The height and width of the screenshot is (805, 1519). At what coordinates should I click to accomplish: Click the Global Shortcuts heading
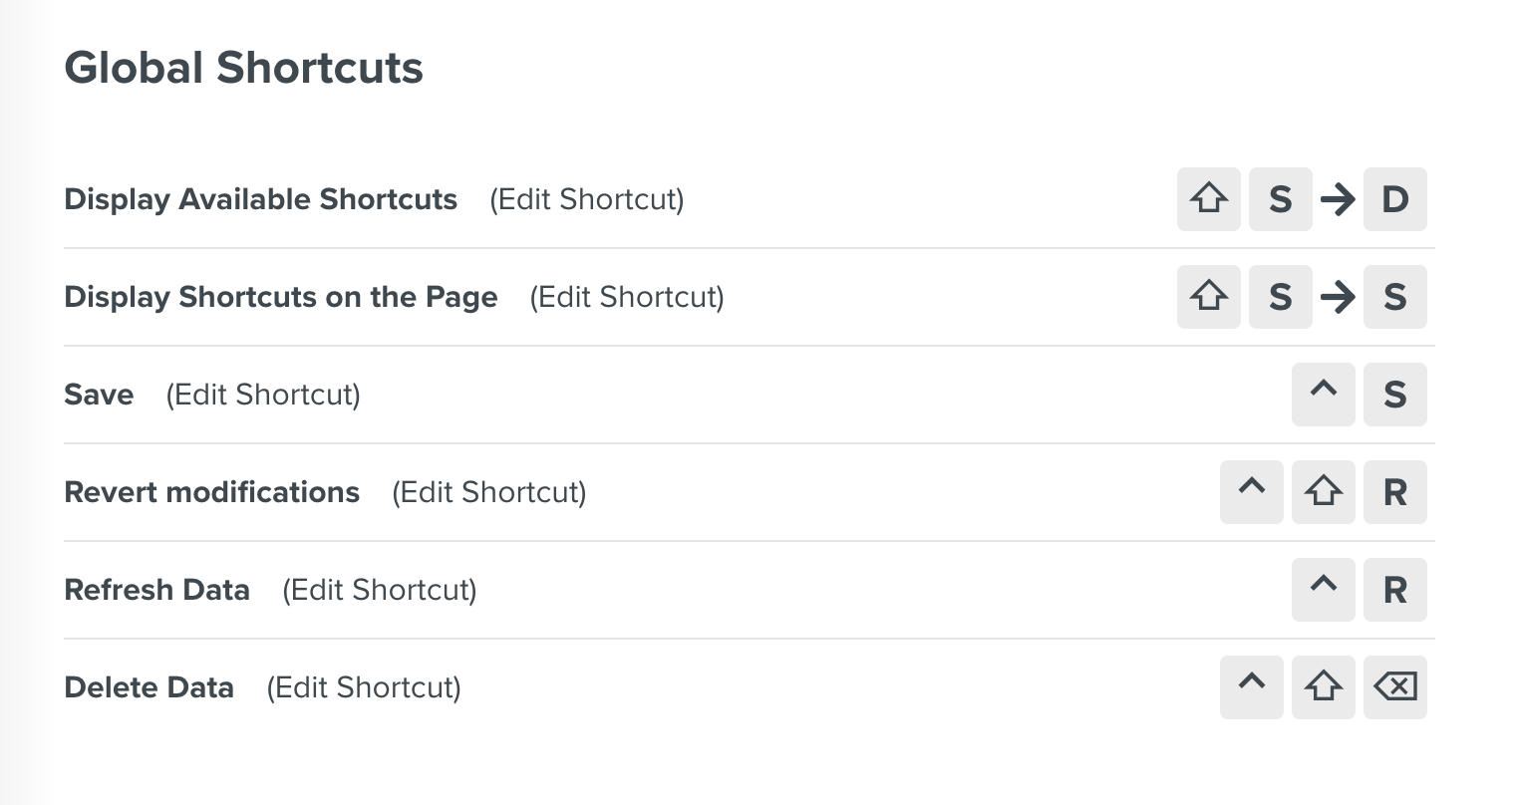click(x=243, y=67)
